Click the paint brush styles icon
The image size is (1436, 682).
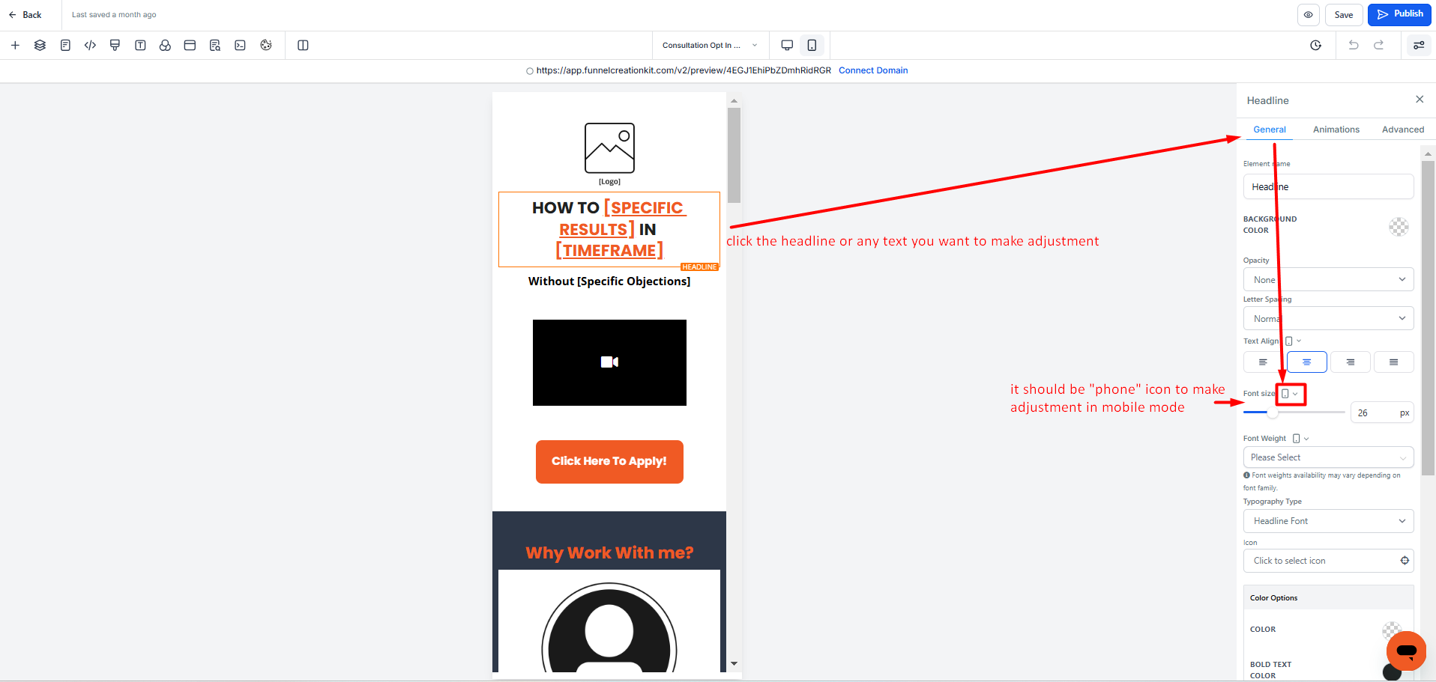(115, 46)
